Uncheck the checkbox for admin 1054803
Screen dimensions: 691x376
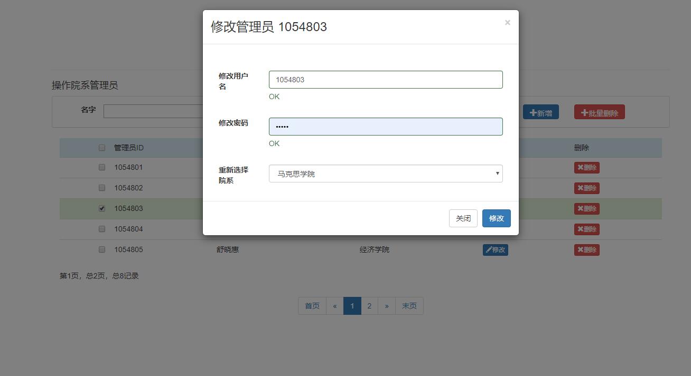(101, 208)
